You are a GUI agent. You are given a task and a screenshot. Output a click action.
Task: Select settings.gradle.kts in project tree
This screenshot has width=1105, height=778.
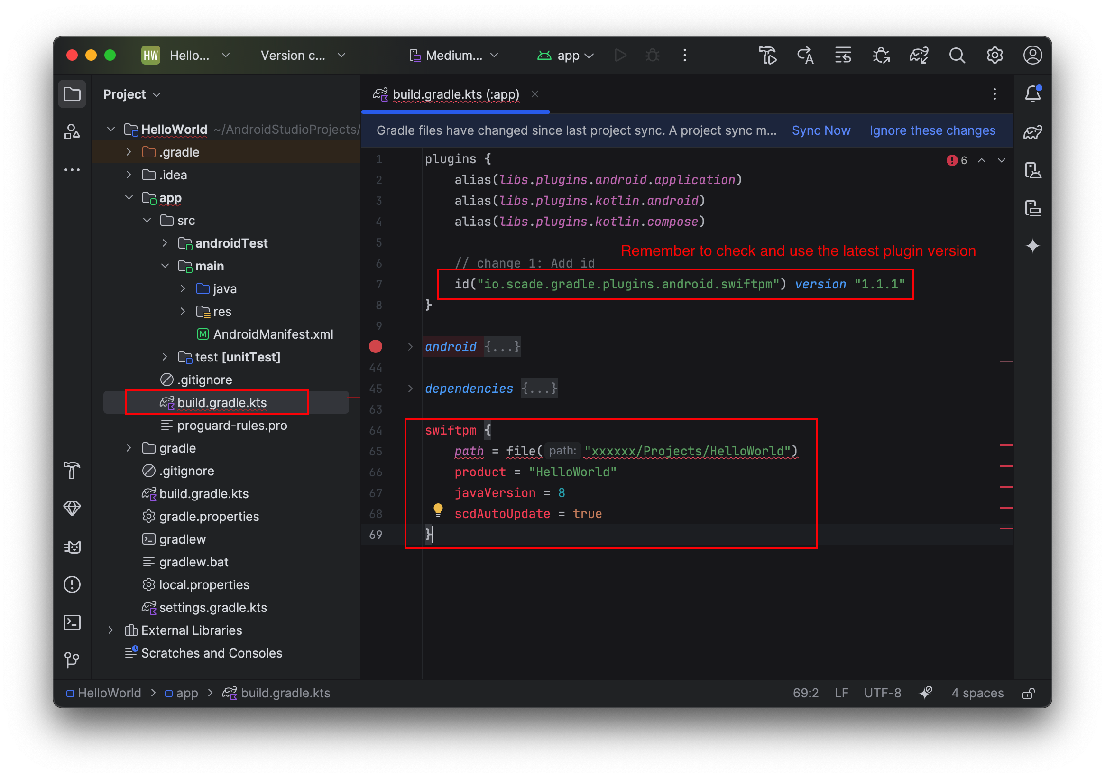coord(213,608)
